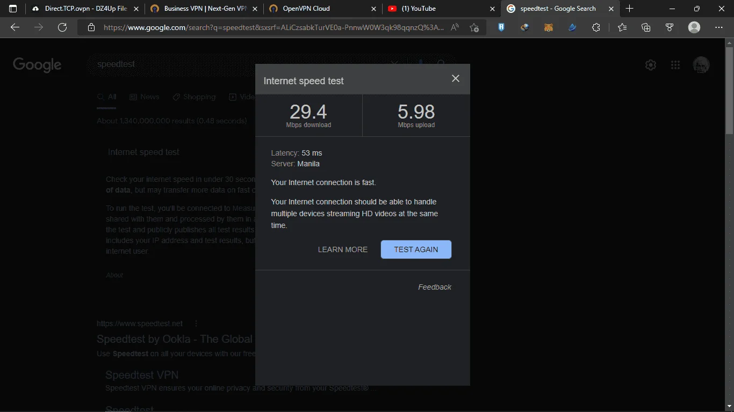Open a new tab with plus
734x412 pixels.
click(630, 9)
